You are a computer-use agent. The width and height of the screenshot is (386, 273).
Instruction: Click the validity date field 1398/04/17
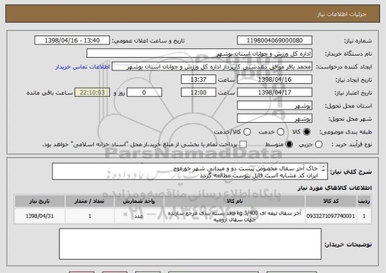point(275,93)
